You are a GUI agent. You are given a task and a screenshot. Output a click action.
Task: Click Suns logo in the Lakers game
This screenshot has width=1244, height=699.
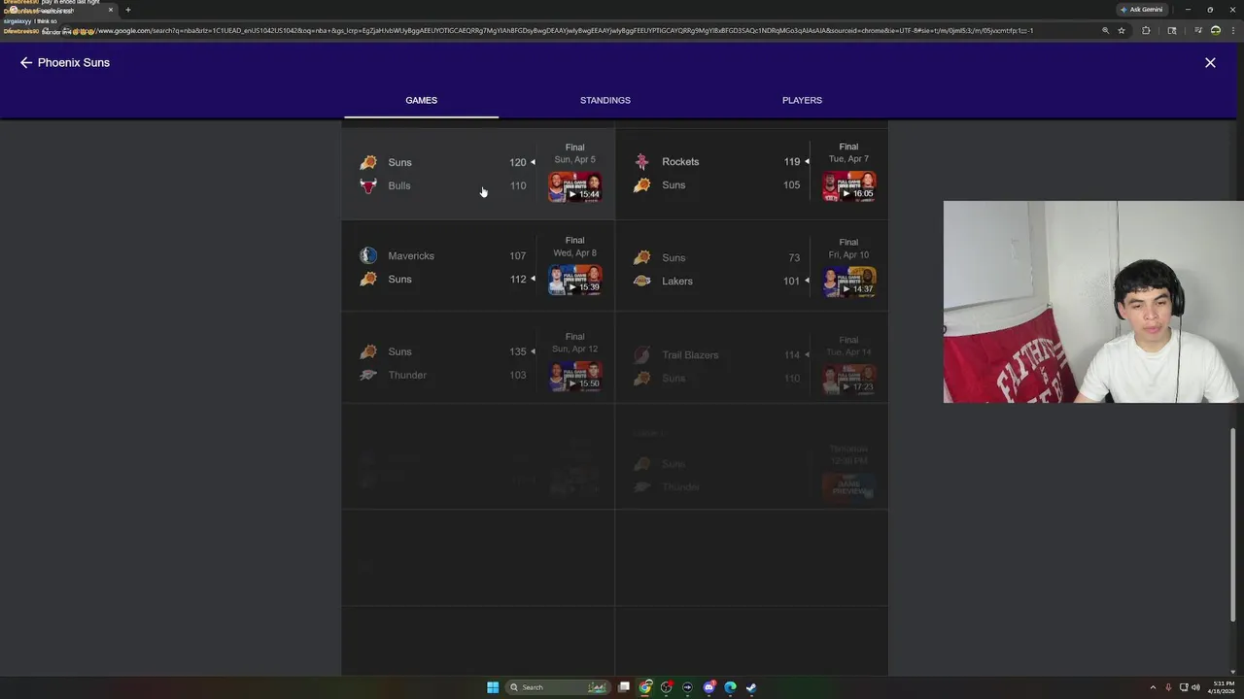[x=641, y=257]
